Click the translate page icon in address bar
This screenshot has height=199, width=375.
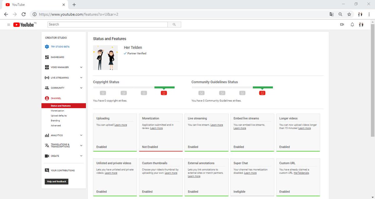point(332,14)
